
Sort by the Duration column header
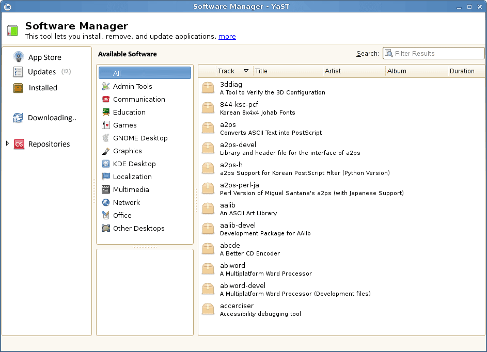coord(466,71)
